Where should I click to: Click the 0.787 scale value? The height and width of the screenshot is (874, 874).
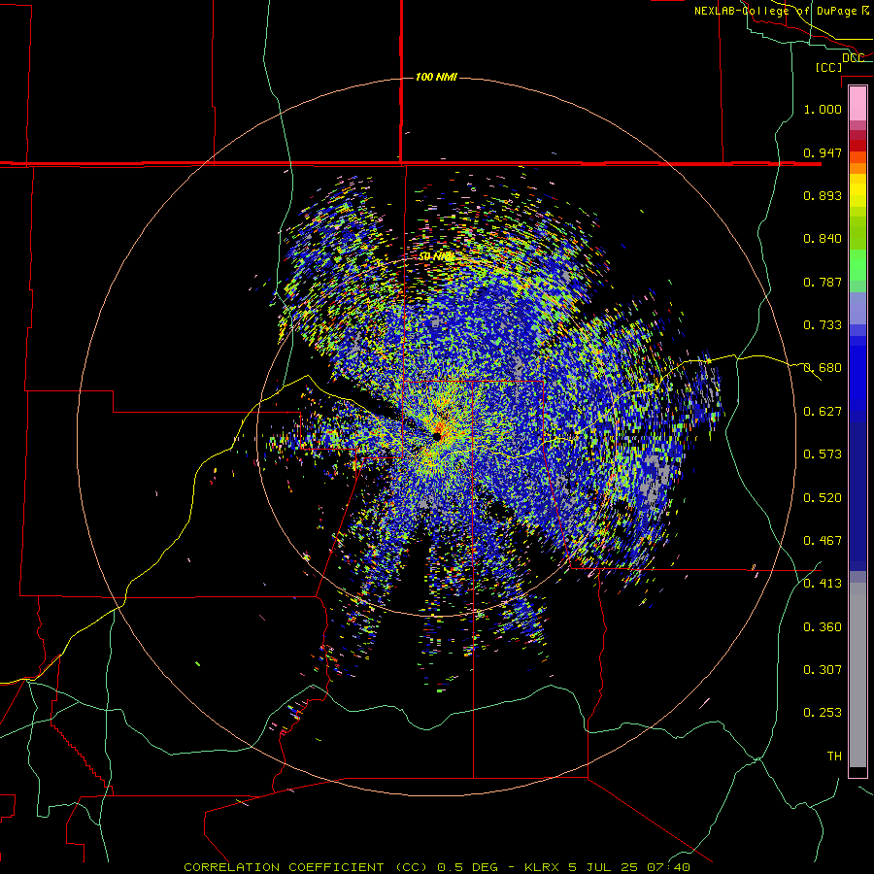tap(823, 282)
